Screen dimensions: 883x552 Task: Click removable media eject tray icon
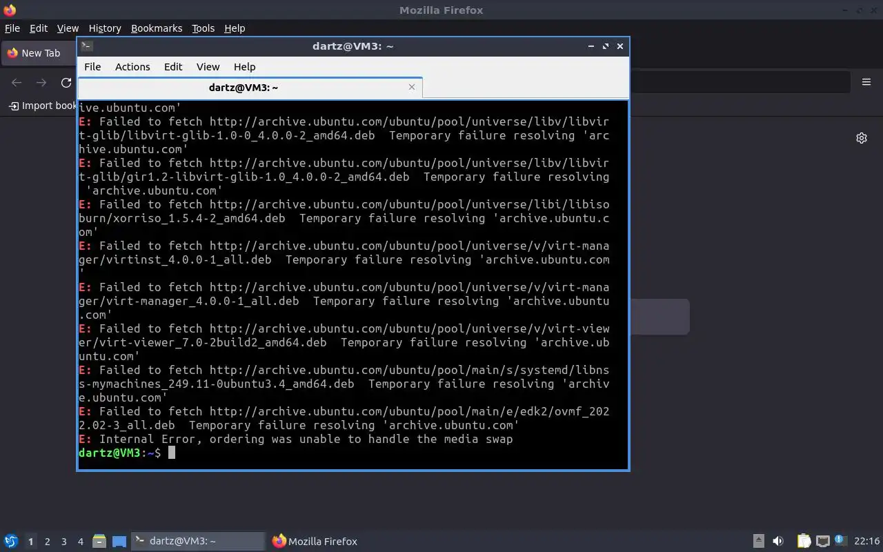[x=759, y=541]
